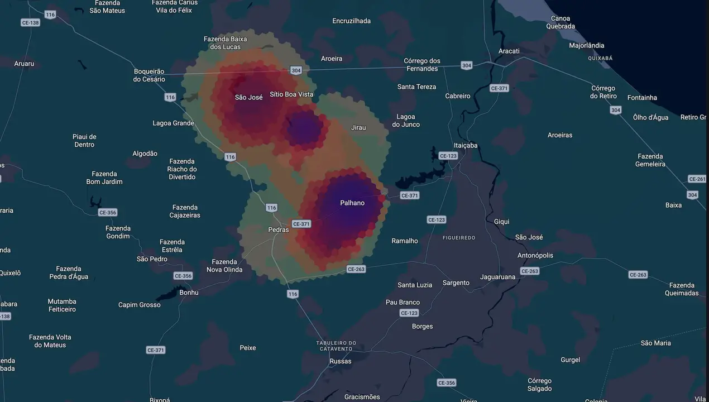This screenshot has width=709, height=402.
Task: Select the Jirau label on heatmap
Action: (358, 127)
